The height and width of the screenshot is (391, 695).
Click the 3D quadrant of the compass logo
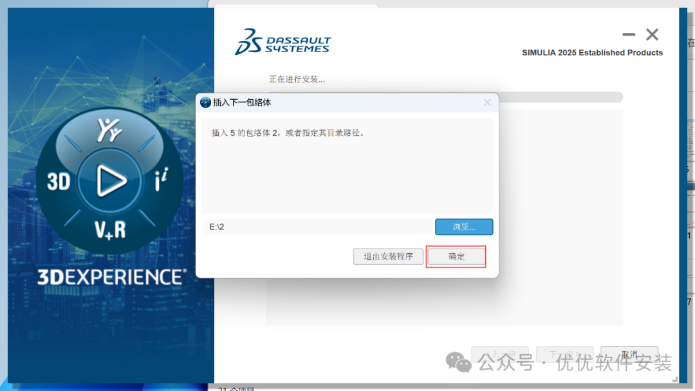(58, 180)
